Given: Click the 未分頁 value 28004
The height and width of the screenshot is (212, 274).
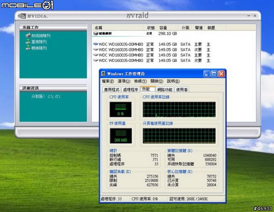Looking at the screenshot, I should 211,185.
